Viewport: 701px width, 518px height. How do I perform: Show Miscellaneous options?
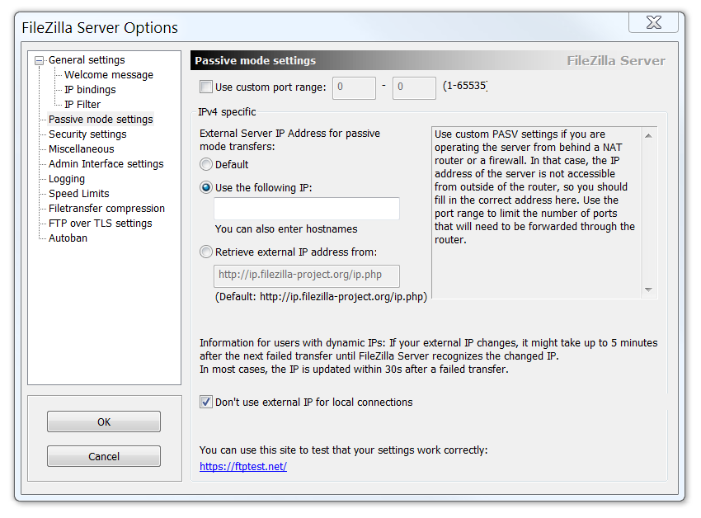[82, 149]
